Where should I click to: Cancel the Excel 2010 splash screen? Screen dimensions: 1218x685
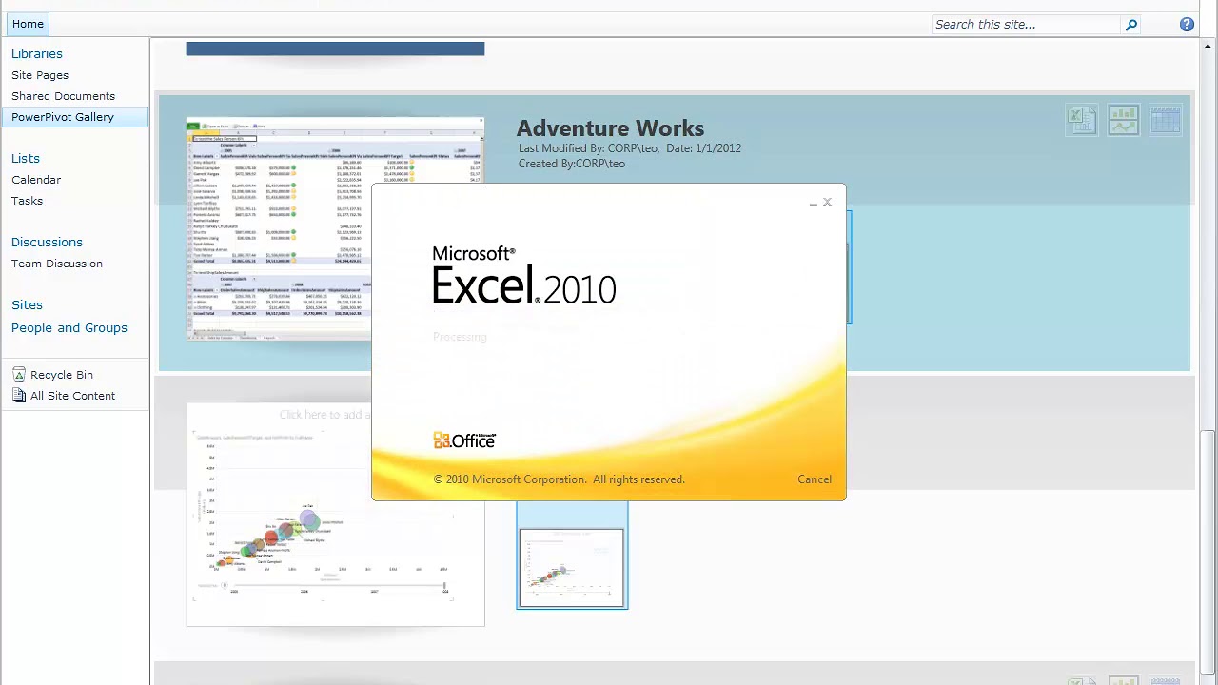pyautogui.click(x=815, y=479)
